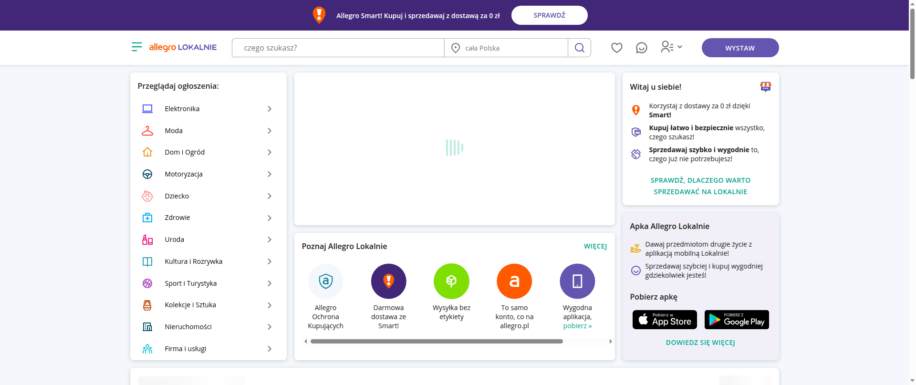Click the Kolekcje i Sztuka vase icon
The width and height of the screenshot is (916, 385).
coord(147,305)
